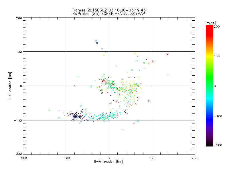Pick the red top end of colorbar
This screenshot has width=229, height=172.
click(x=209, y=27)
